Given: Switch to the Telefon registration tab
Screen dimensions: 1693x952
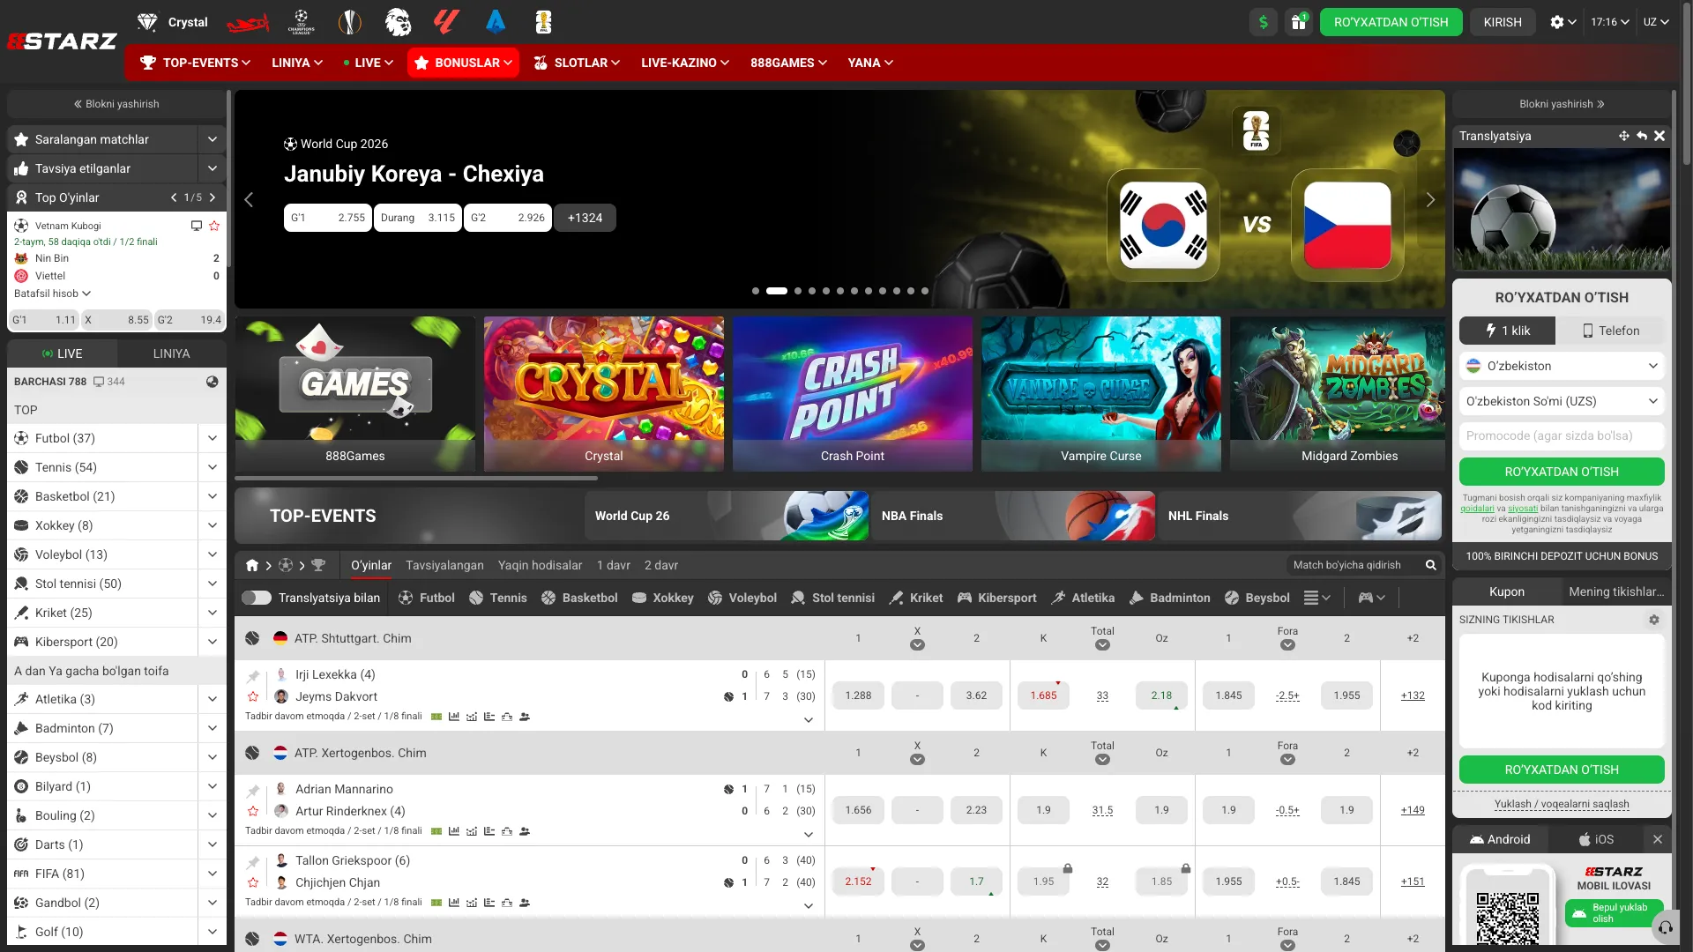Looking at the screenshot, I should [1610, 331].
